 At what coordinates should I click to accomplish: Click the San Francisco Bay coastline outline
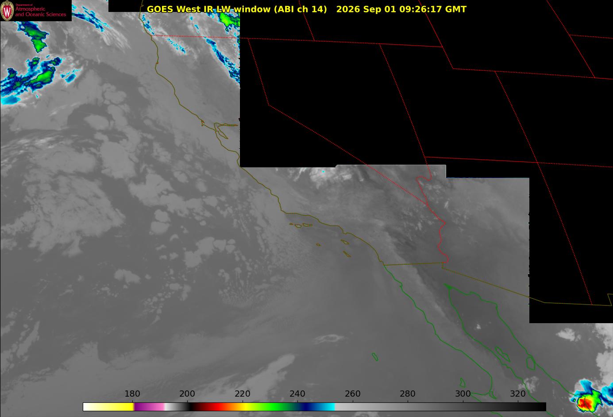[222, 129]
